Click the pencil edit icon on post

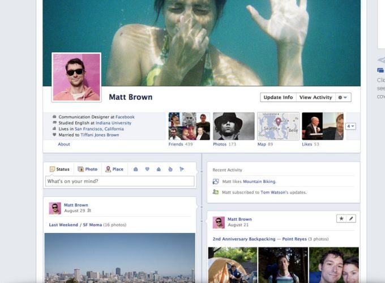[351, 218]
